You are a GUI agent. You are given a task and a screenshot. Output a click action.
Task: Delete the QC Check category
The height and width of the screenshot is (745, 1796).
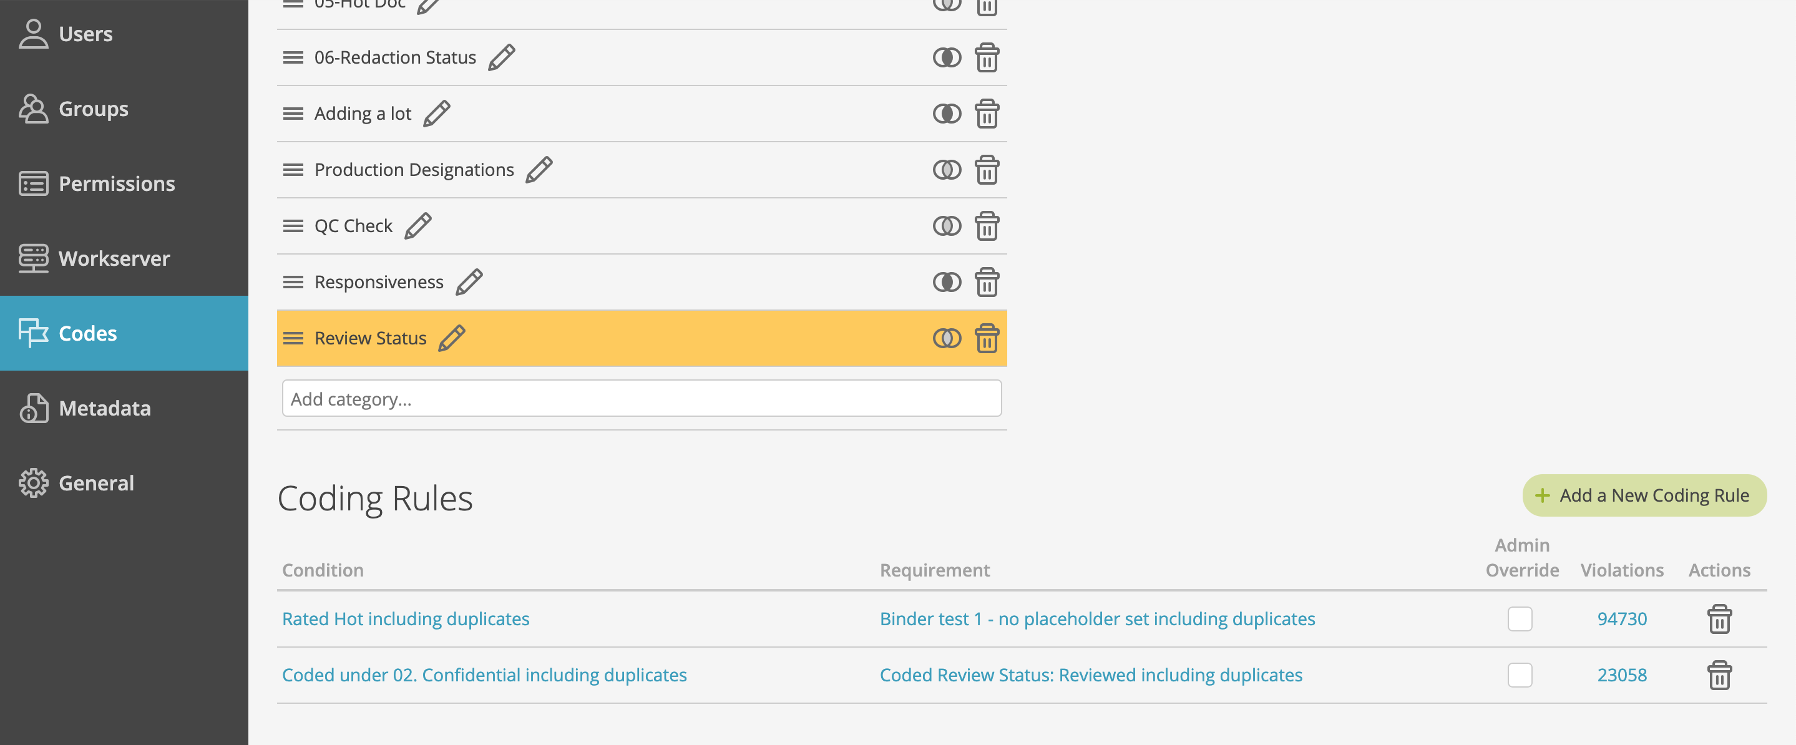pos(987,226)
